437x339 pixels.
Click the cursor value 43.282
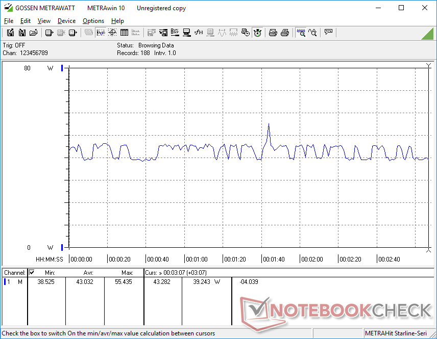(162, 282)
